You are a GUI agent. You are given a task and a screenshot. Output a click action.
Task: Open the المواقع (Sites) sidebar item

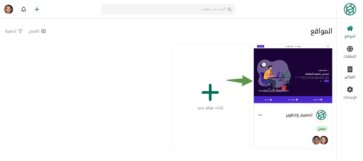coord(350,32)
